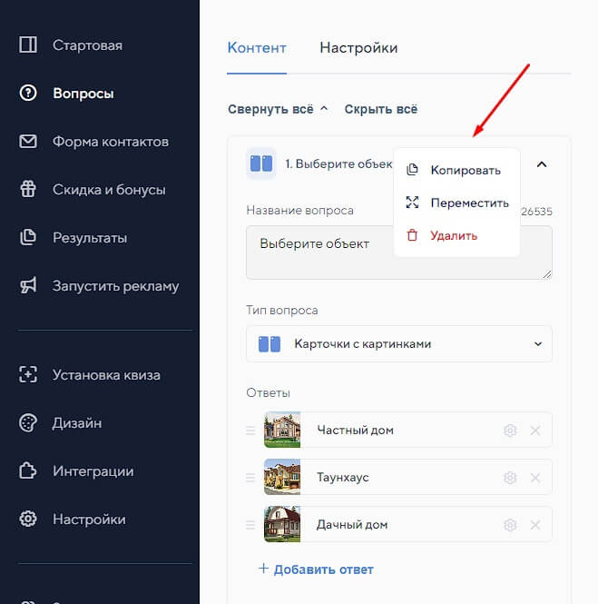Open Дизайн section
This screenshot has height=604, width=598.
point(77,423)
